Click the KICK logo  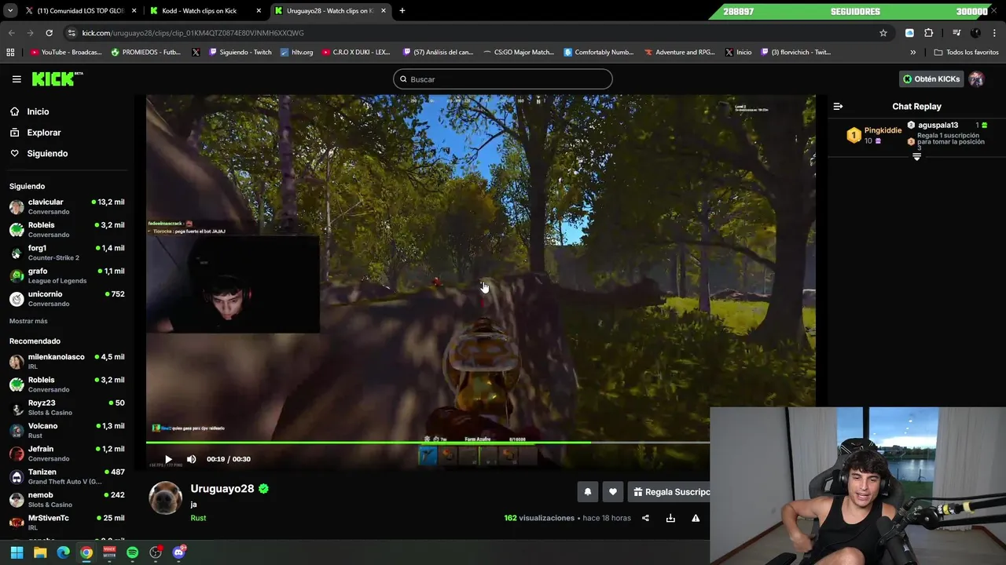57,78
